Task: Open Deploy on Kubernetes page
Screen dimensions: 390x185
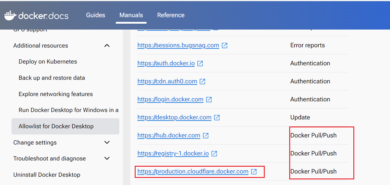Action: [48, 61]
